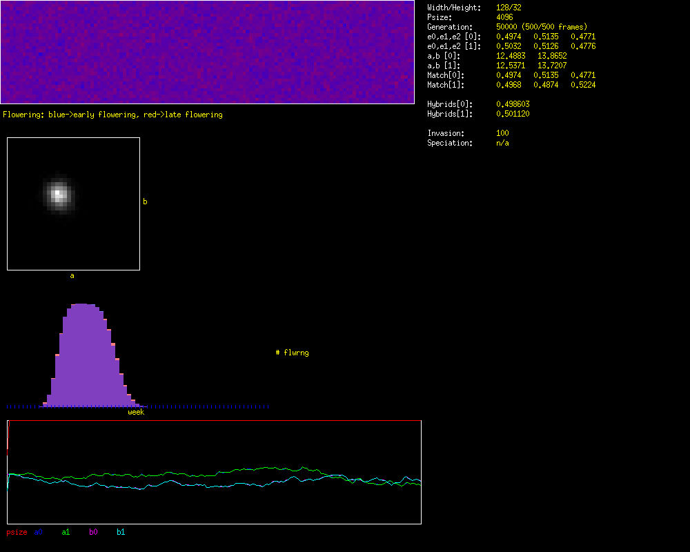Select the "# flwrng" histogram label

coord(292,353)
